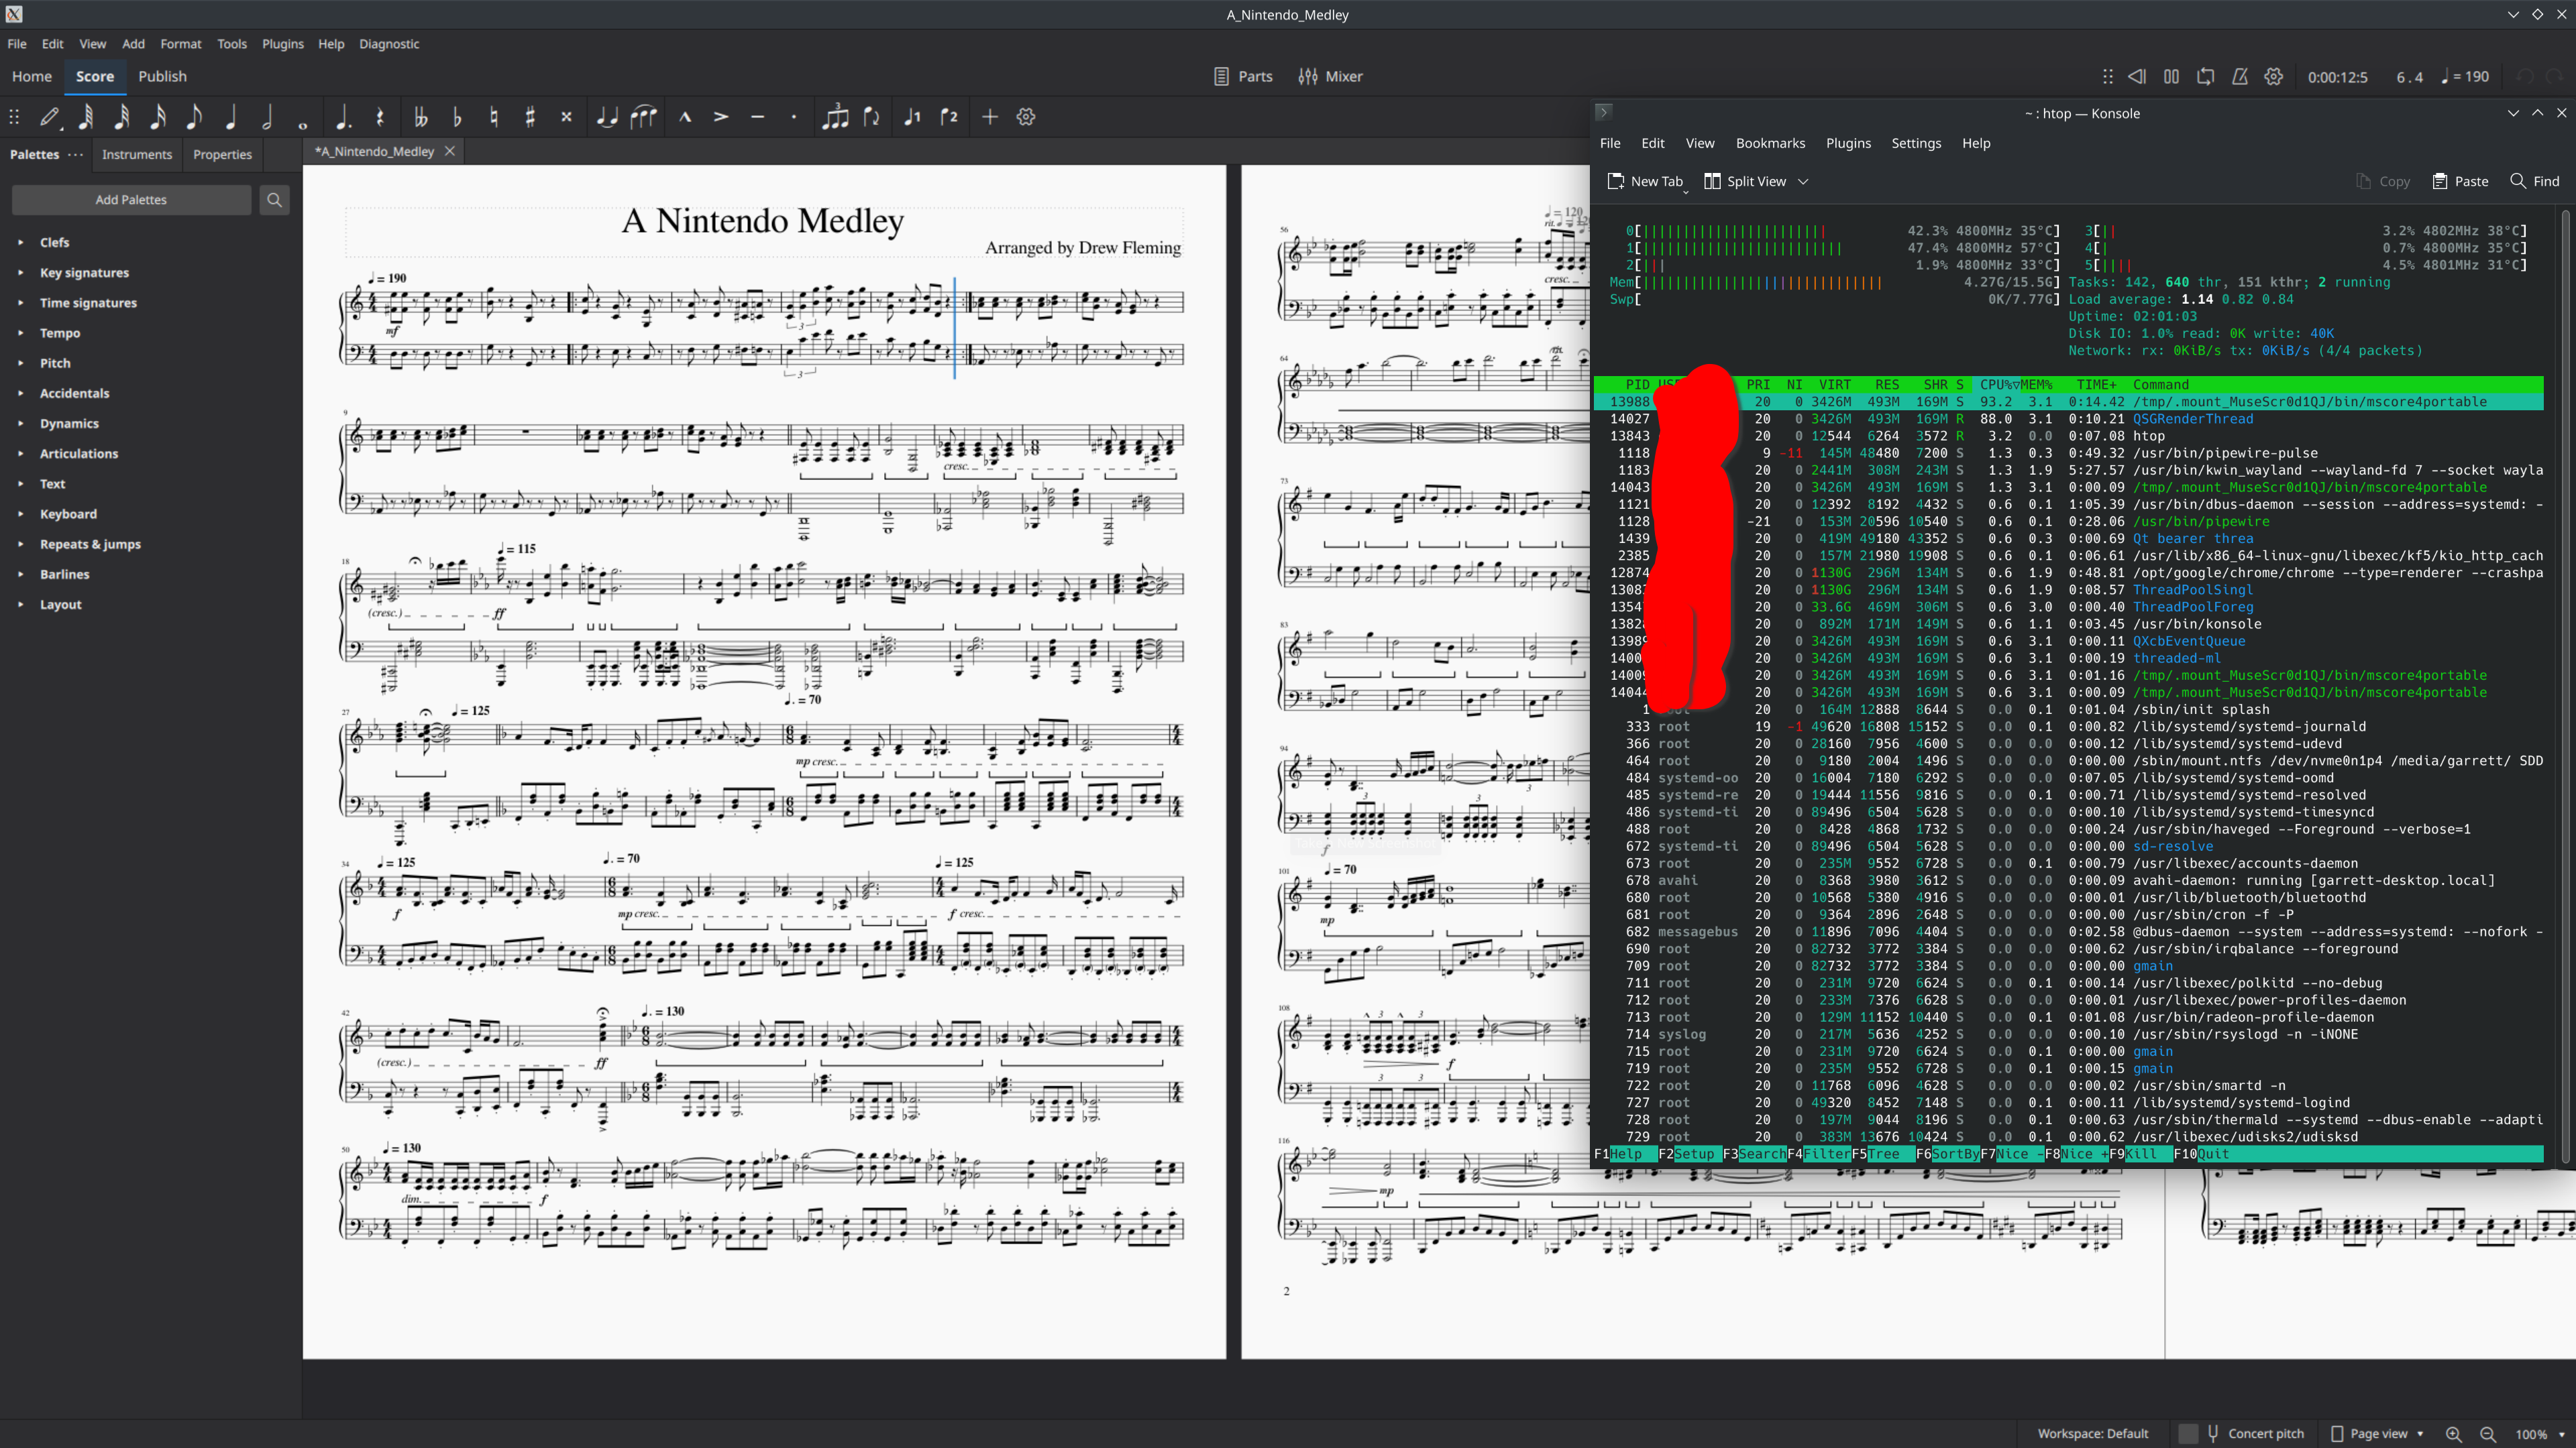Click the Add Palettes button

131,200
